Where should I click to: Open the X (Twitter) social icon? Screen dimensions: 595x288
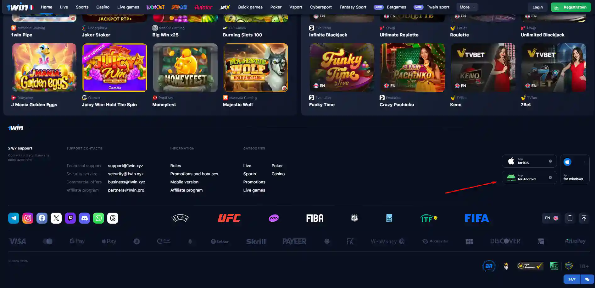click(56, 218)
